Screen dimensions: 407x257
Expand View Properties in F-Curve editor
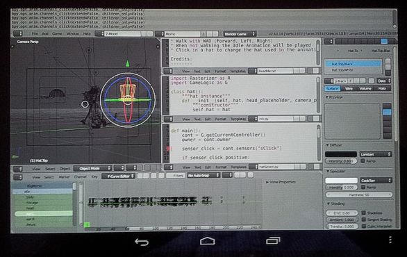point(281,182)
